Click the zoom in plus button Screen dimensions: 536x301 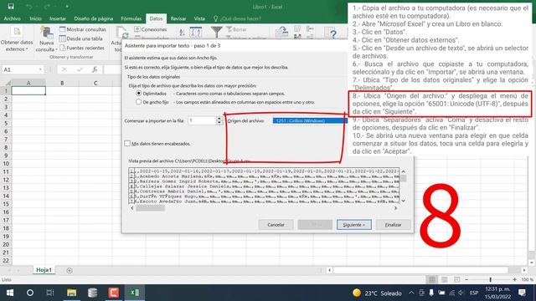point(514,280)
